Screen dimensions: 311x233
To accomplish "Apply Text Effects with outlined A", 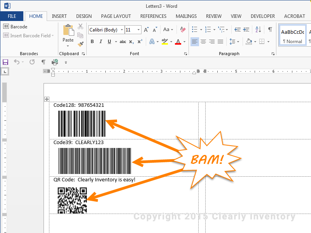I will 152,42.
